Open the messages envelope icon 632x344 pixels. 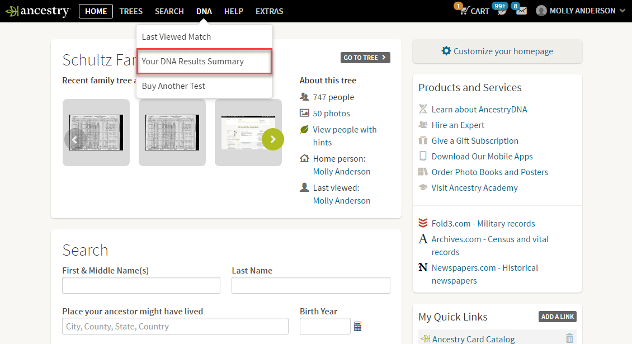(522, 11)
